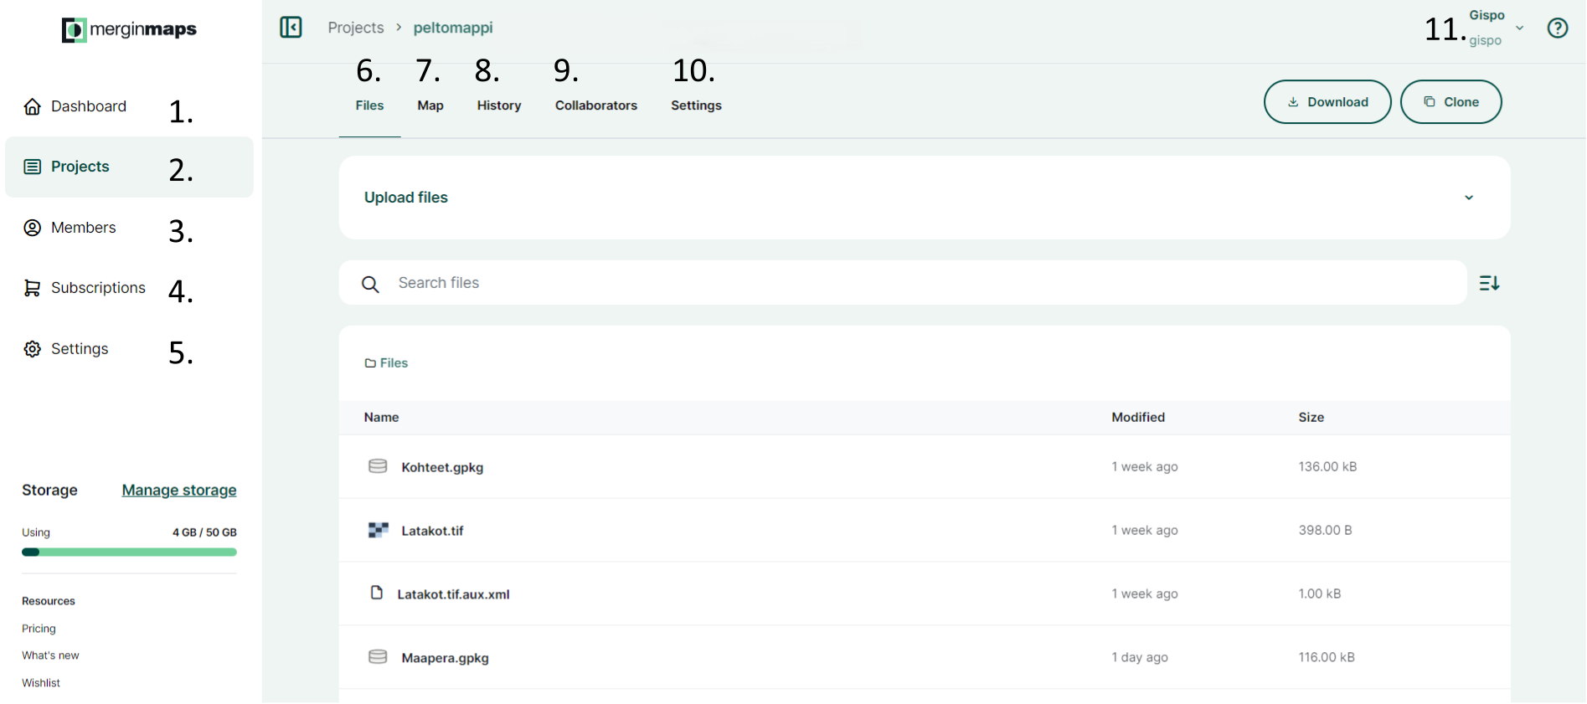The image size is (1587, 704).
Task: Click the sort files icon
Action: [x=1489, y=284]
